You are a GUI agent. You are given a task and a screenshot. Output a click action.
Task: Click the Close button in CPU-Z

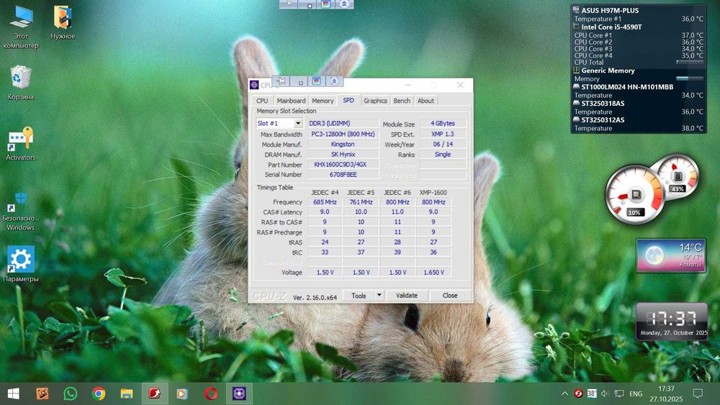(450, 296)
